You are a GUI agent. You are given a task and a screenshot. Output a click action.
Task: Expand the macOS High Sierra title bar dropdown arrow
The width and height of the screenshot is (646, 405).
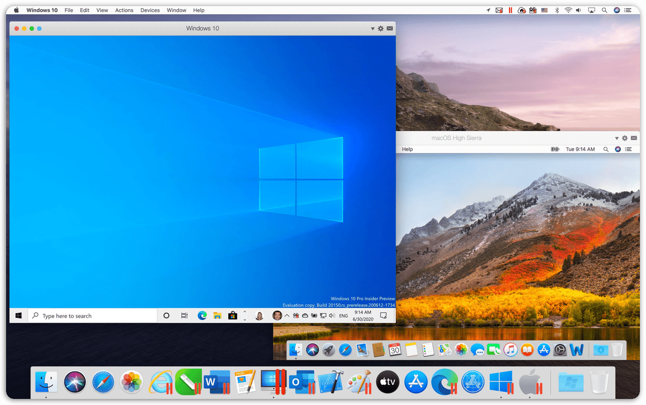[x=617, y=138]
